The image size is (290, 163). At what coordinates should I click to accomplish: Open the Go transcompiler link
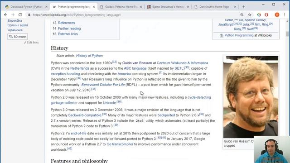(x=120, y=144)
